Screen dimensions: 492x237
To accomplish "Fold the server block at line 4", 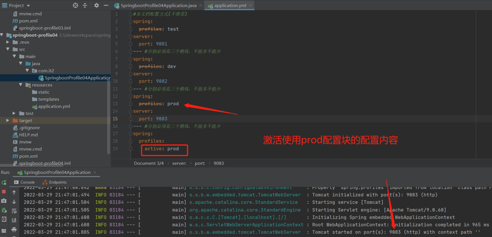I will (x=131, y=37).
